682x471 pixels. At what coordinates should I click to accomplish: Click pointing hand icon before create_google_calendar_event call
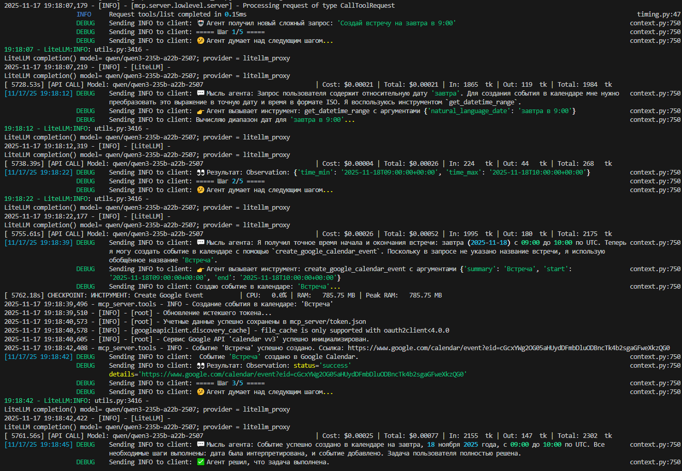[x=201, y=269]
